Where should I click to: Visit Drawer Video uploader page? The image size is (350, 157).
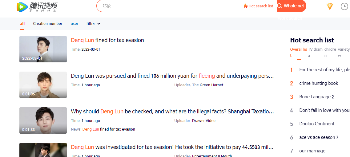[204, 121]
